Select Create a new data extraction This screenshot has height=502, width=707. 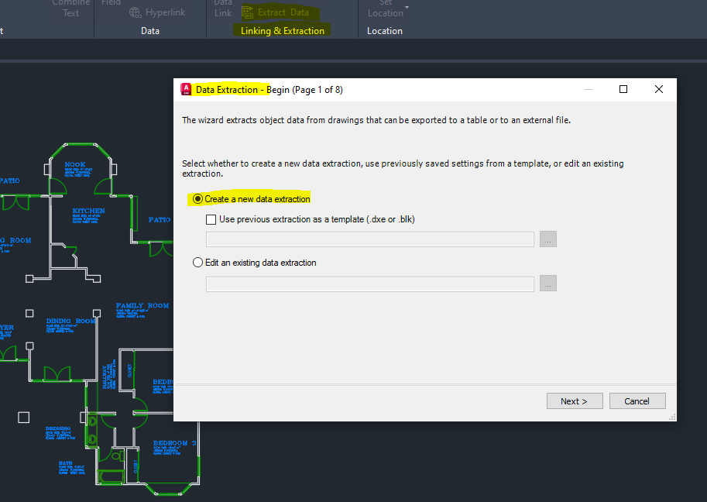tap(199, 198)
